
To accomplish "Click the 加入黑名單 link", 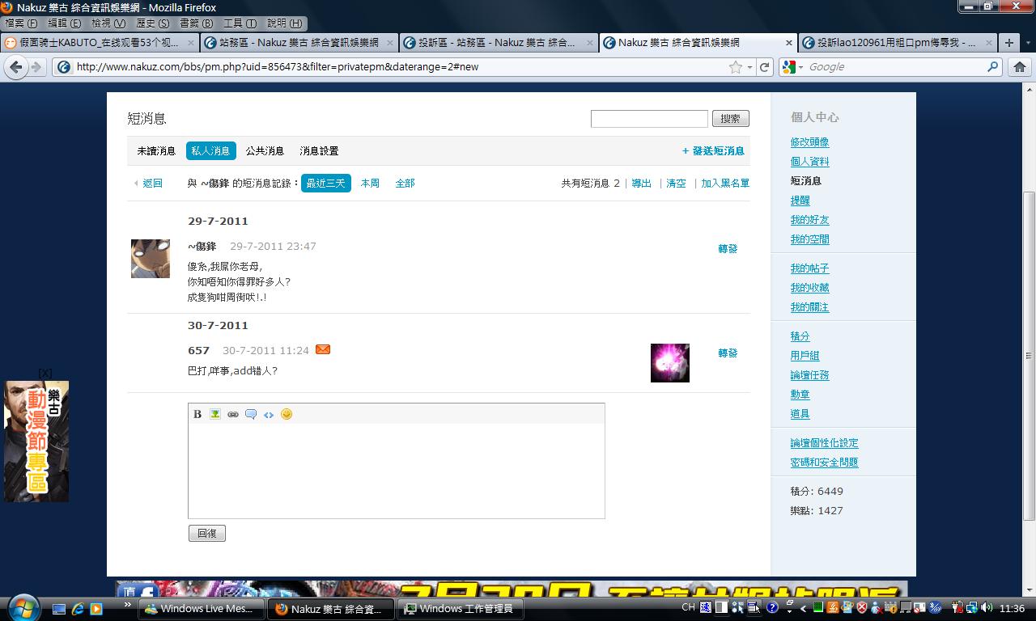I will (x=724, y=184).
